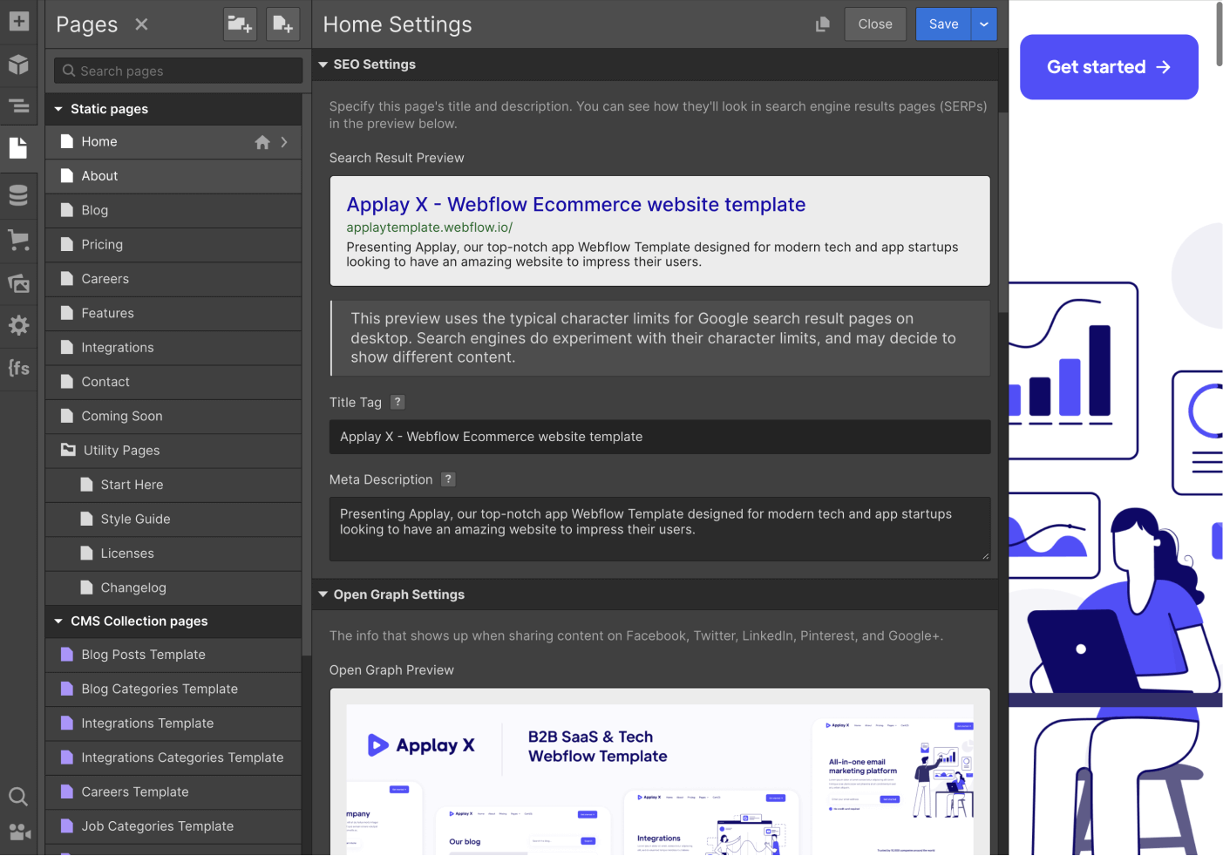Focus the Search pages field
This screenshot has width=1223, height=856.
click(x=179, y=71)
